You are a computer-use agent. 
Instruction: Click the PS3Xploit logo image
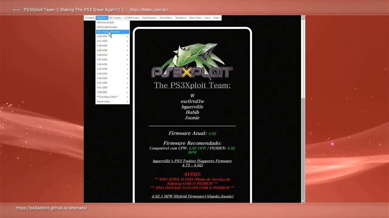point(192,62)
